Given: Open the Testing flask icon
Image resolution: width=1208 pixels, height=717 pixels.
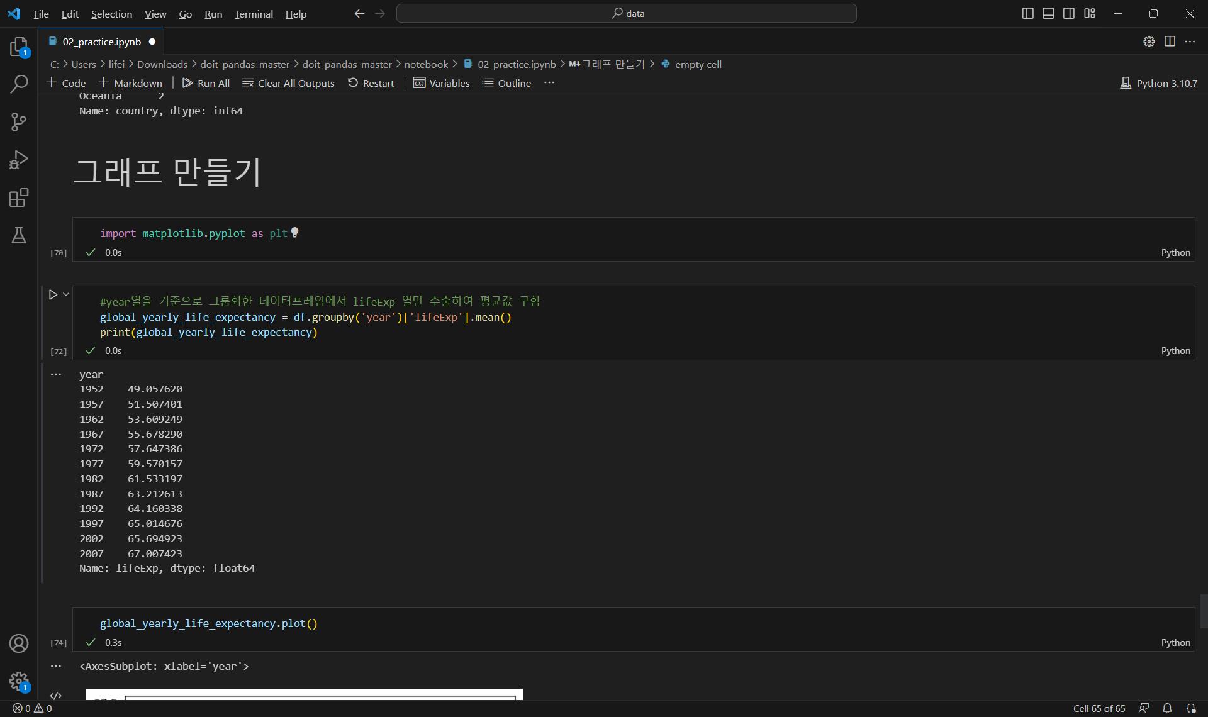Looking at the screenshot, I should click(x=19, y=236).
